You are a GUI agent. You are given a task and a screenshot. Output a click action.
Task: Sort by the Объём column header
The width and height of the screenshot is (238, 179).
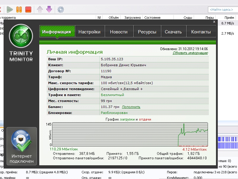coord(114,18)
